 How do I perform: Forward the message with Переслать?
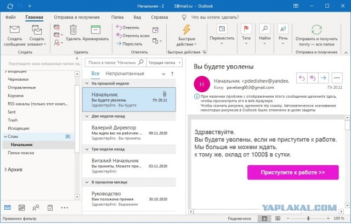(x=129, y=44)
